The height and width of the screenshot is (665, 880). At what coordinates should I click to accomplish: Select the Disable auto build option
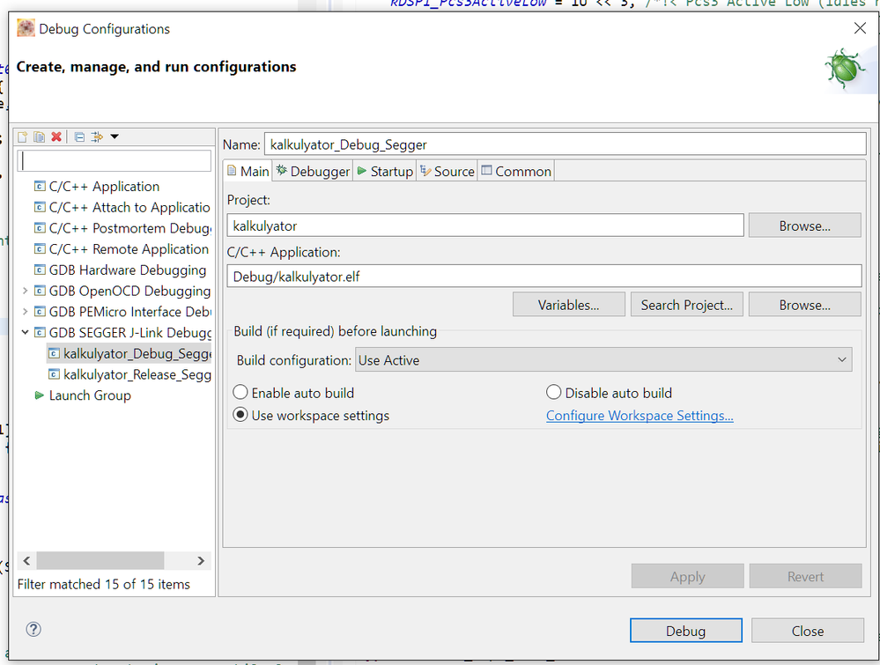point(554,393)
